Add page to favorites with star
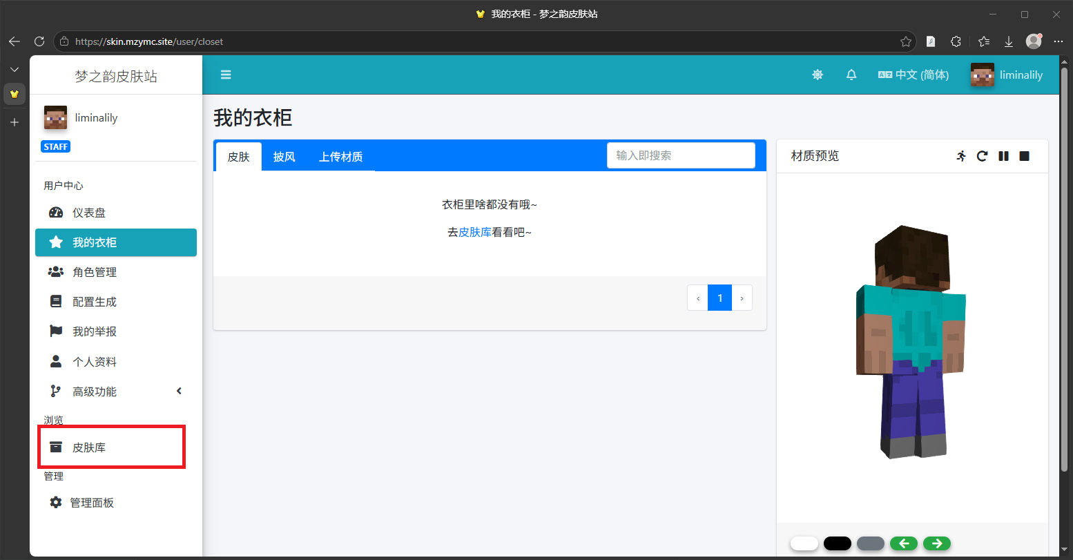This screenshot has width=1073, height=560. pyautogui.click(x=906, y=41)
